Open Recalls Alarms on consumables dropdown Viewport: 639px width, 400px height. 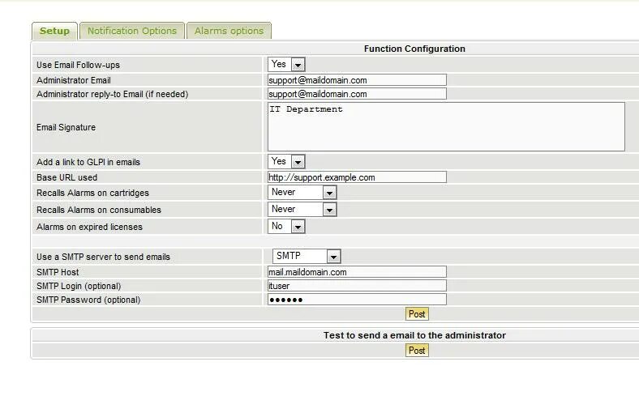click(x=302, y=210)
